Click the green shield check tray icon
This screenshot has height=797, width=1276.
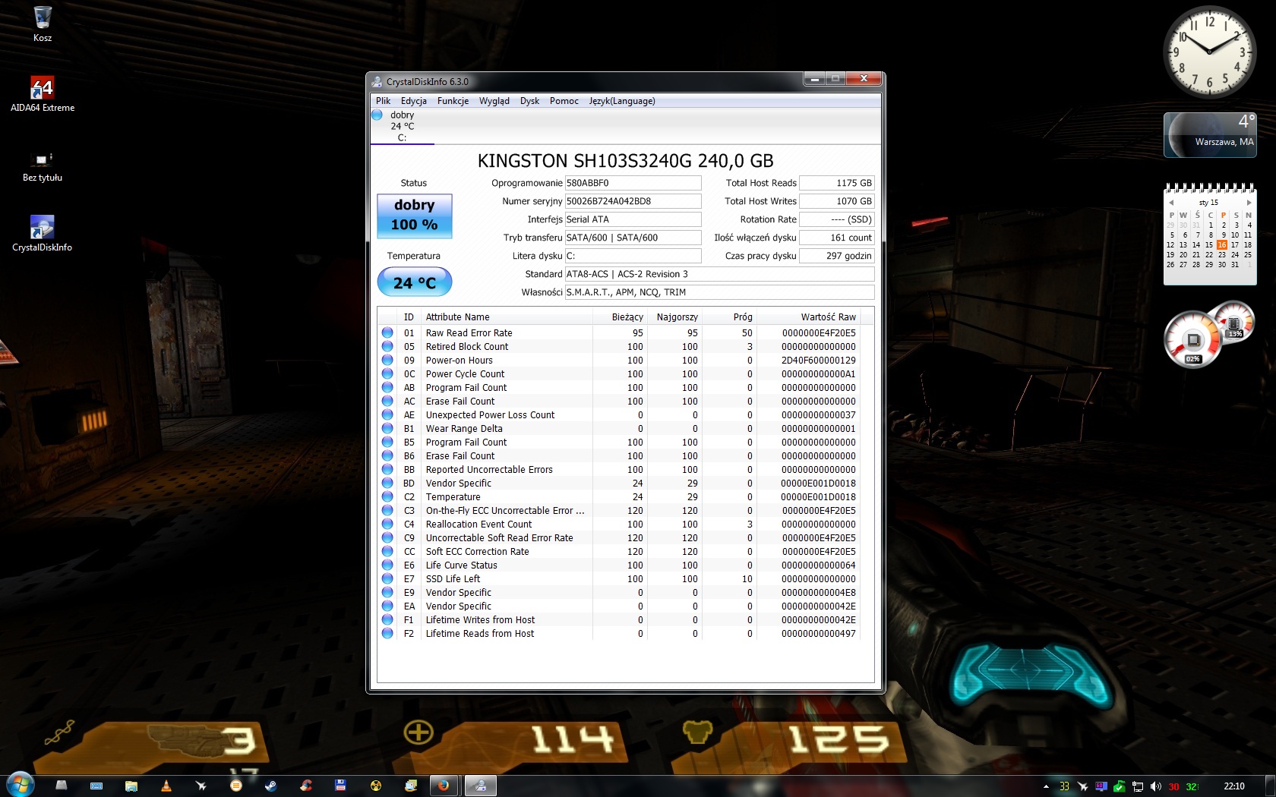[1119, 786]
